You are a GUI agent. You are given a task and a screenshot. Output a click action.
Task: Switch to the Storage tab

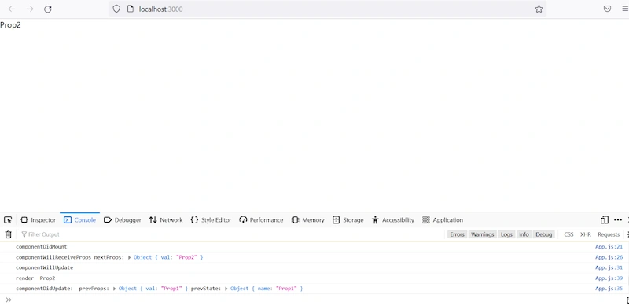pos(348,220)
